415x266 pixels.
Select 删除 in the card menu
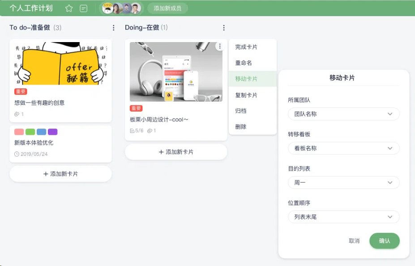(x=241, y=127)
